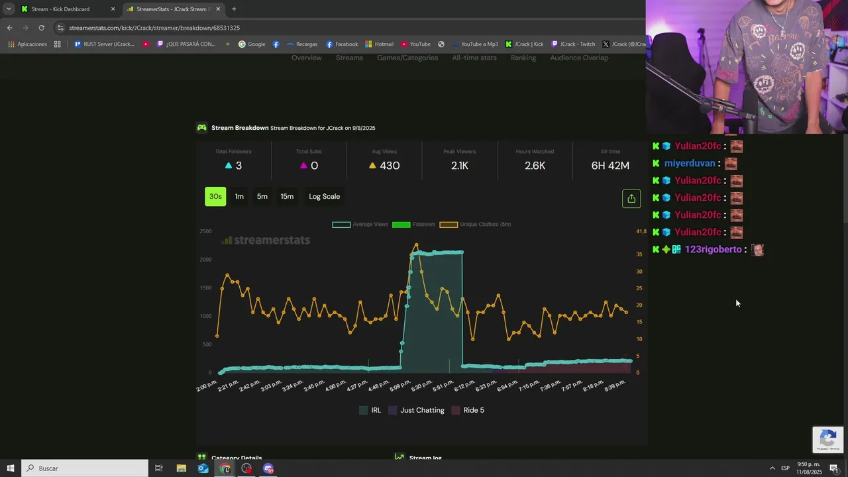Open the Windows Start menu
The image size is (848, 477).
tap(10, 468)
